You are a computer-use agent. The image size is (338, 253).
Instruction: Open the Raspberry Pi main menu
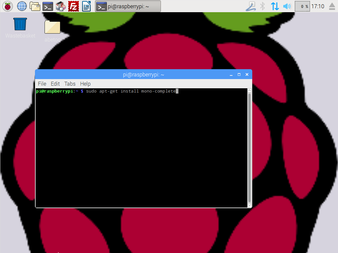[8, 6]
